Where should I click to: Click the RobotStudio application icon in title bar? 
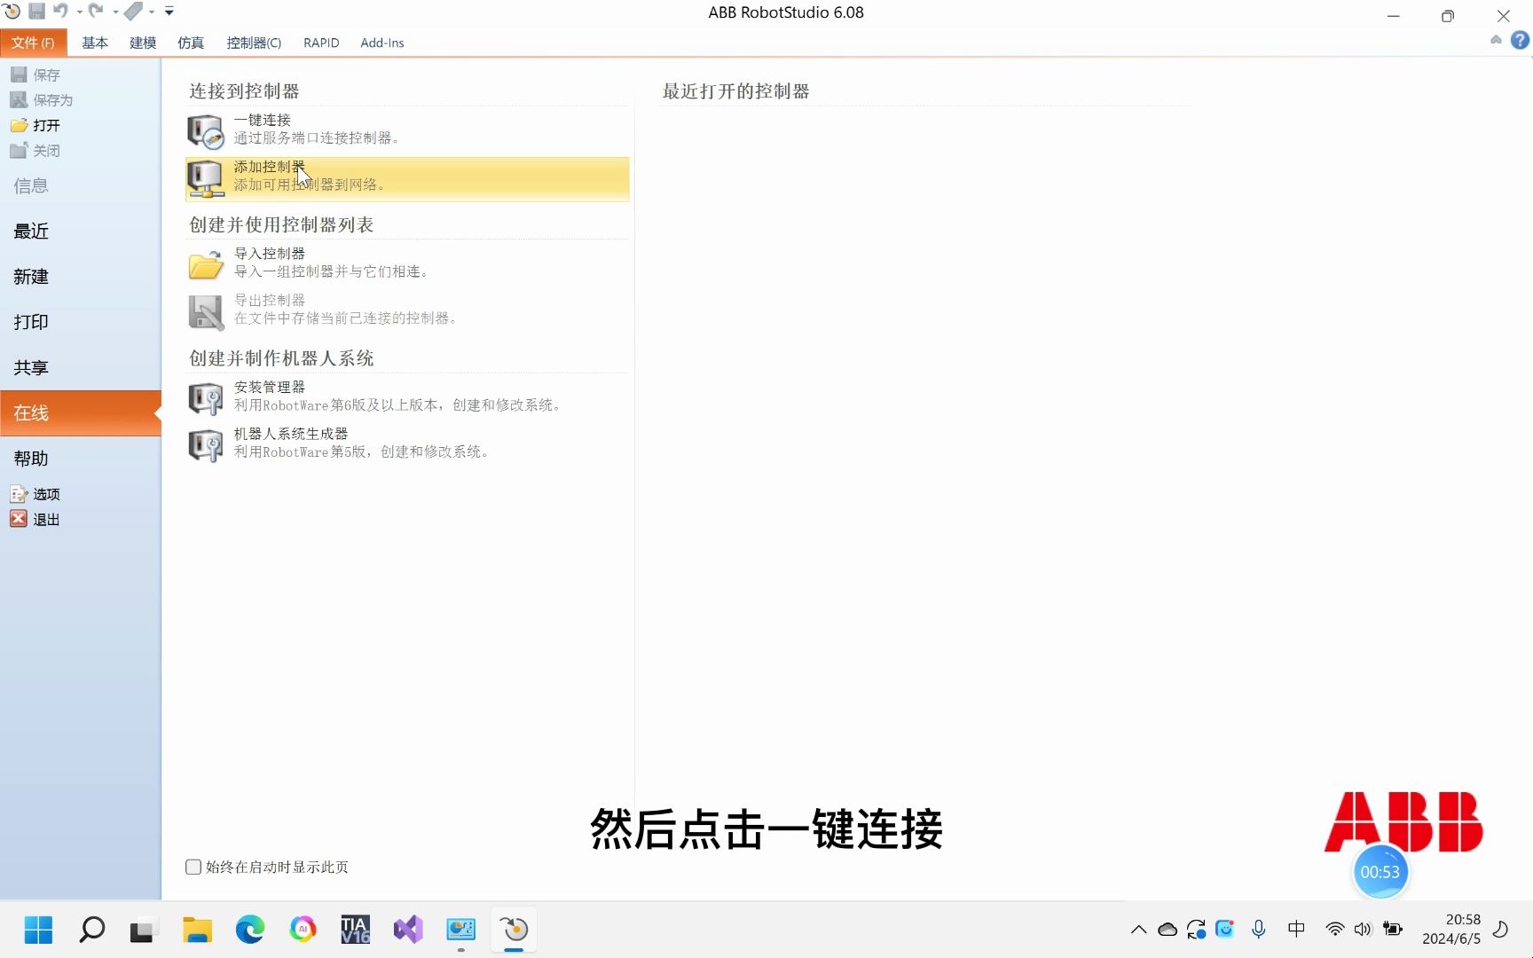(x=12, y=12)
